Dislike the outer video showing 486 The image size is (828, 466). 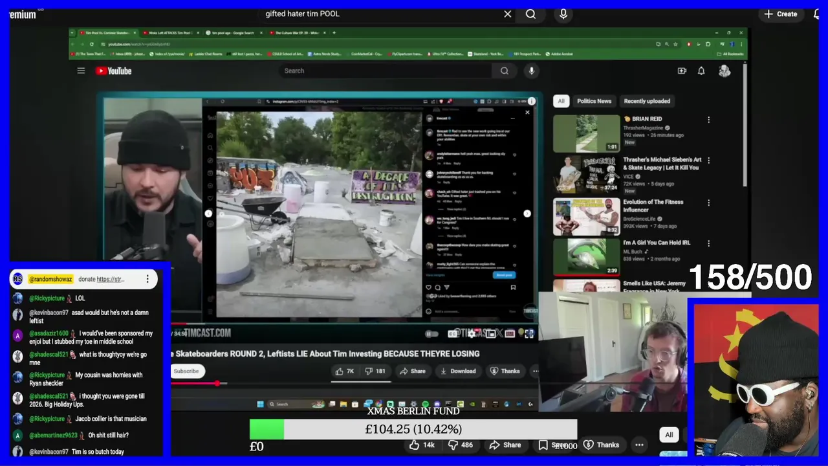click(x=460, y=445)
